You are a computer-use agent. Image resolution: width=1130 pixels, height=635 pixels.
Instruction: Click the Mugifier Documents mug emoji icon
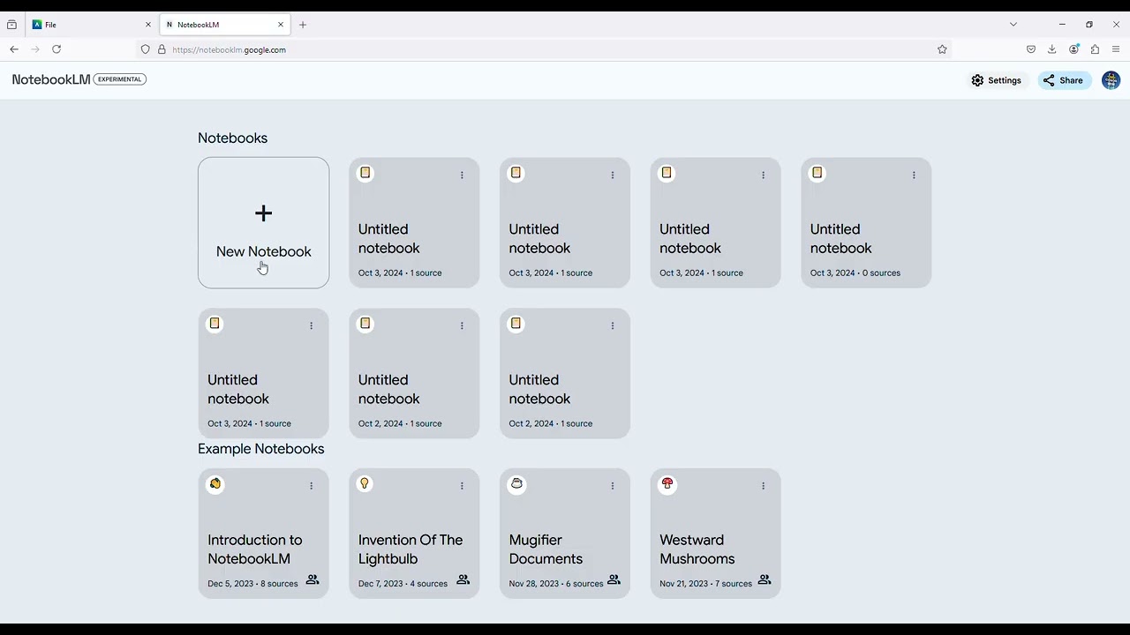tap(516, 483)
